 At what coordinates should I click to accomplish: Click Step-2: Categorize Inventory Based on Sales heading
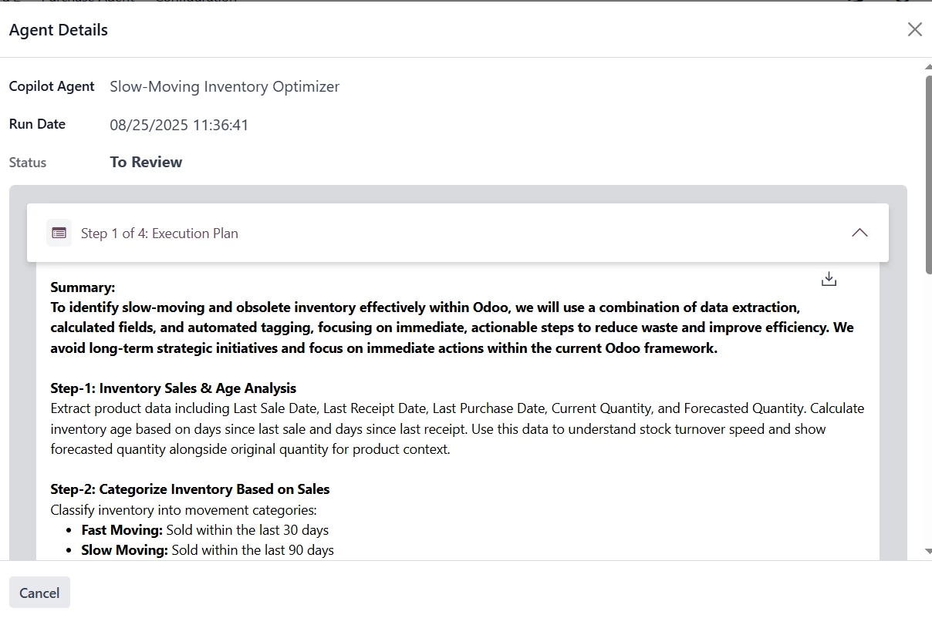[190, 489]
